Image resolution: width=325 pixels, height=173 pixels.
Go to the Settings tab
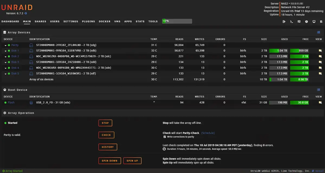71,21
